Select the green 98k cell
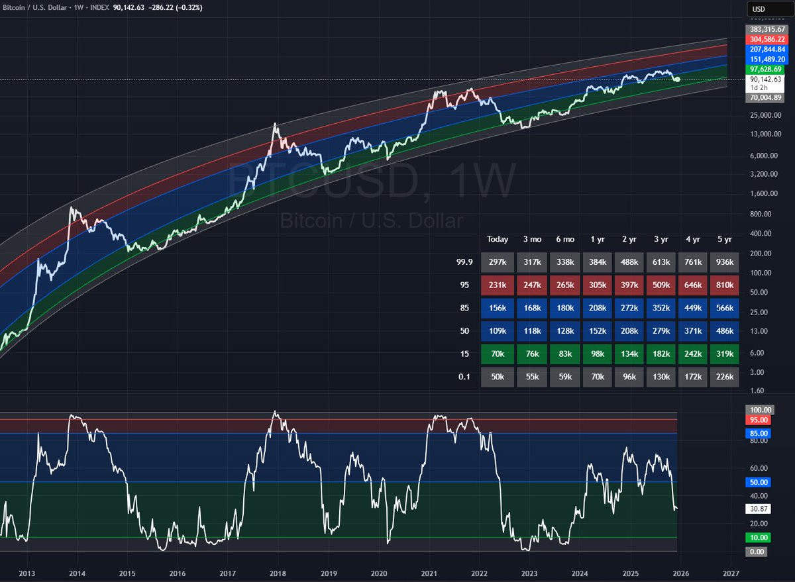Viewport: 795px width, 582px height. pyautogui.click(x=598, y=354)
